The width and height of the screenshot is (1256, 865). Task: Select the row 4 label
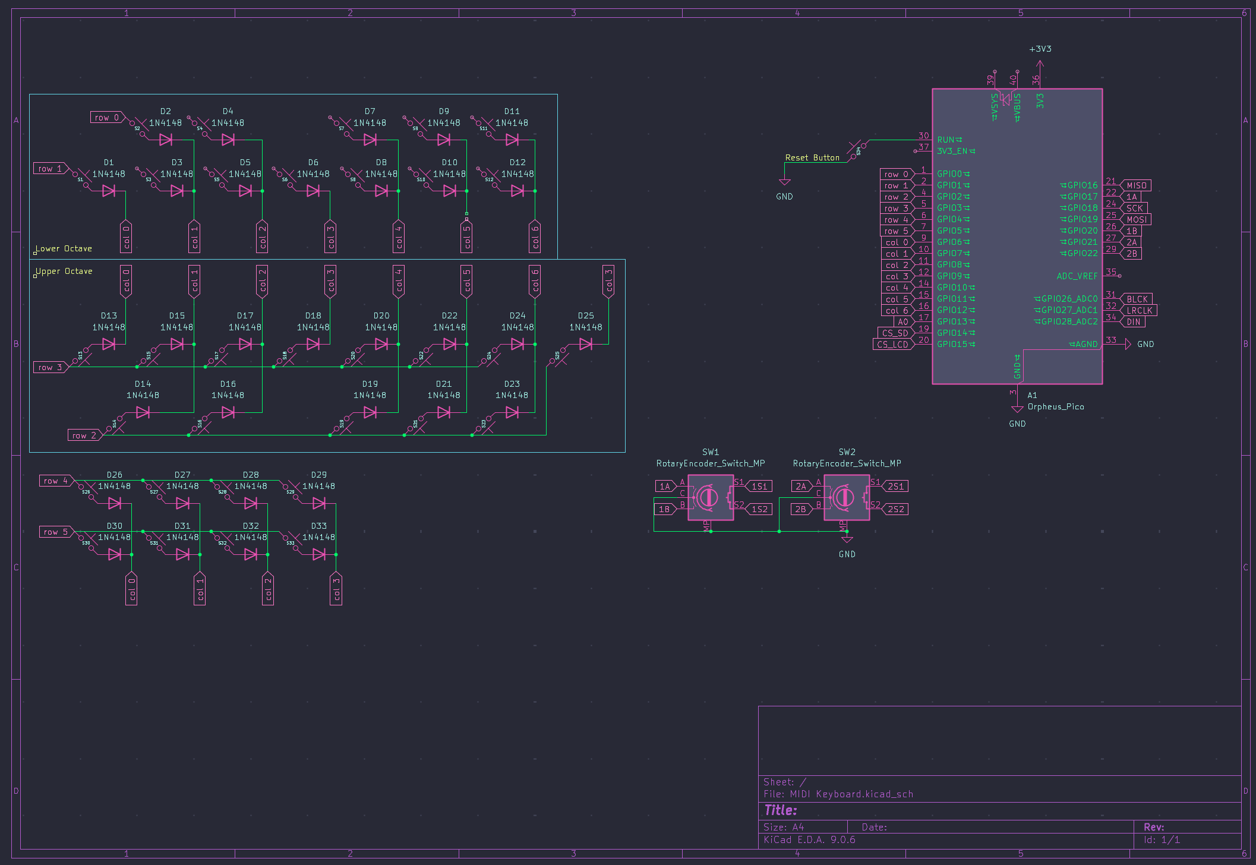point(56,481)
